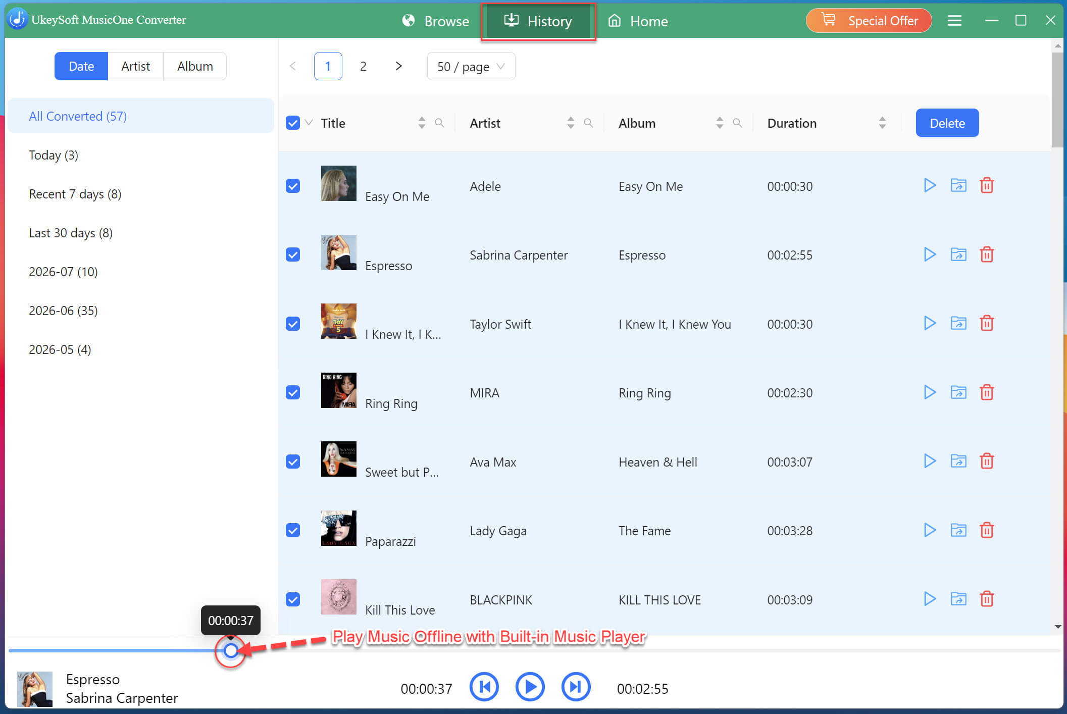Open output folder for Paparazzi
This screenshot has width=1067, height=714.
pyautogui.click(x=958, y=530)
